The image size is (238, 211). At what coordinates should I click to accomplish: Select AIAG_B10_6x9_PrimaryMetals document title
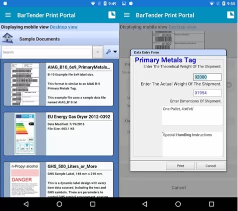(x=79, y=67)
